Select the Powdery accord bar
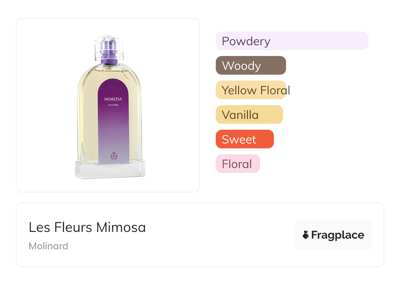Image resolution: width=400 pixels, height=283 pixels. pyautogui.click(x=292, y=41)
